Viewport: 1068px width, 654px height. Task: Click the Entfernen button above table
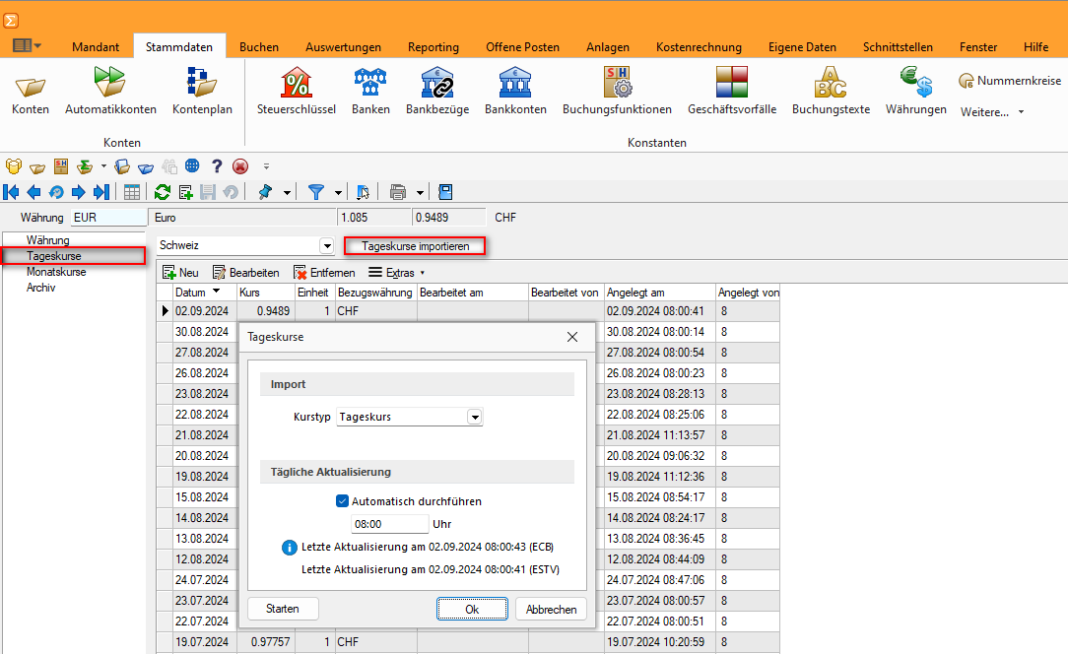coord(324,273)
